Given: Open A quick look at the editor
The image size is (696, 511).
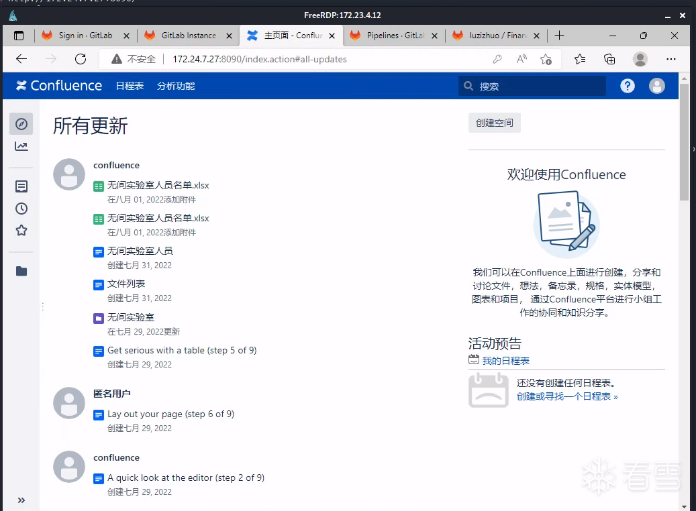Looking at the screenshot, I should coord(186,477).
